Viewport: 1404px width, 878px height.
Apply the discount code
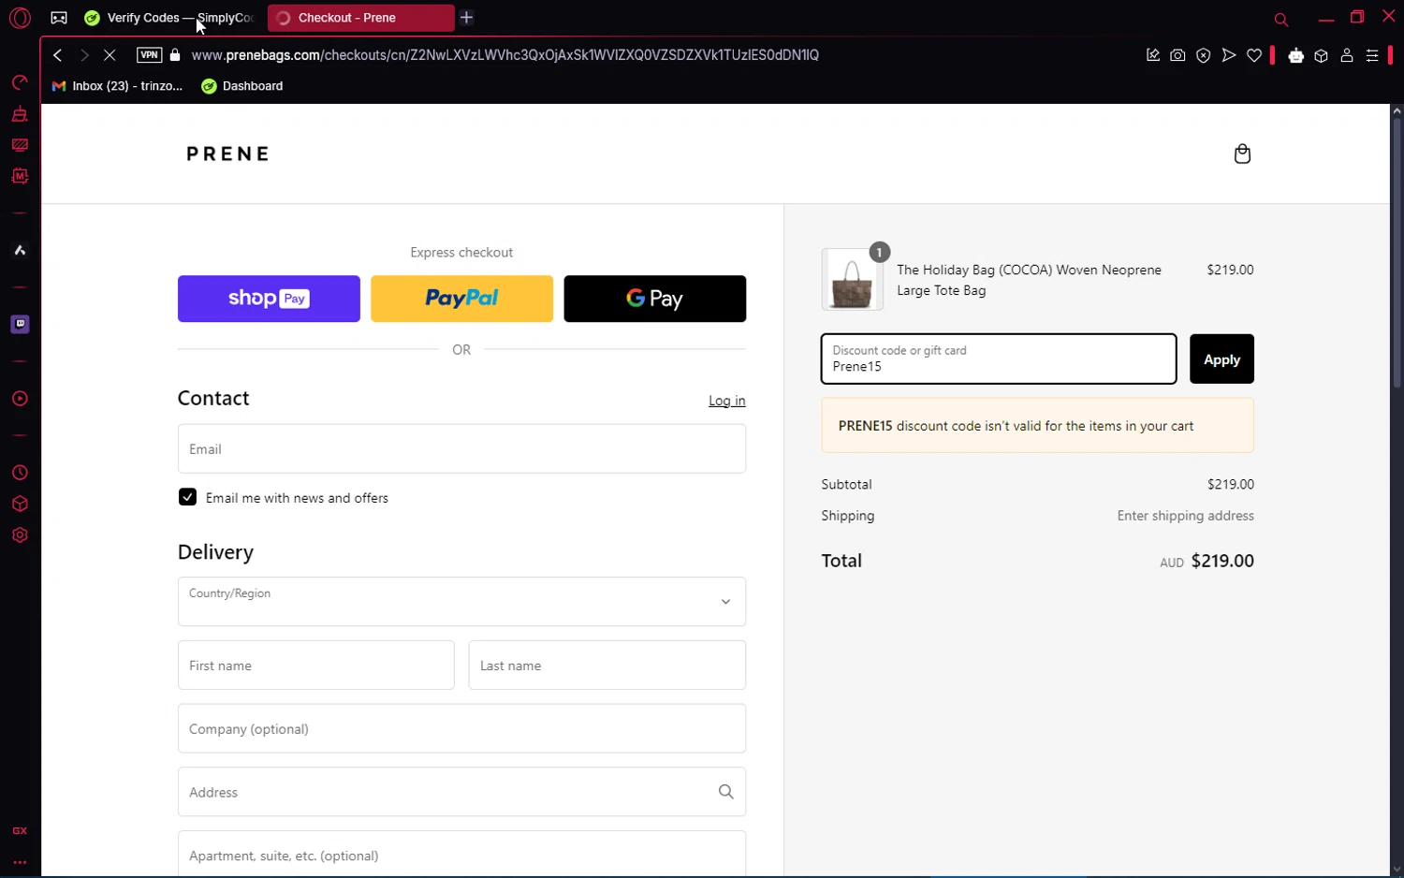click(1221, 359)
